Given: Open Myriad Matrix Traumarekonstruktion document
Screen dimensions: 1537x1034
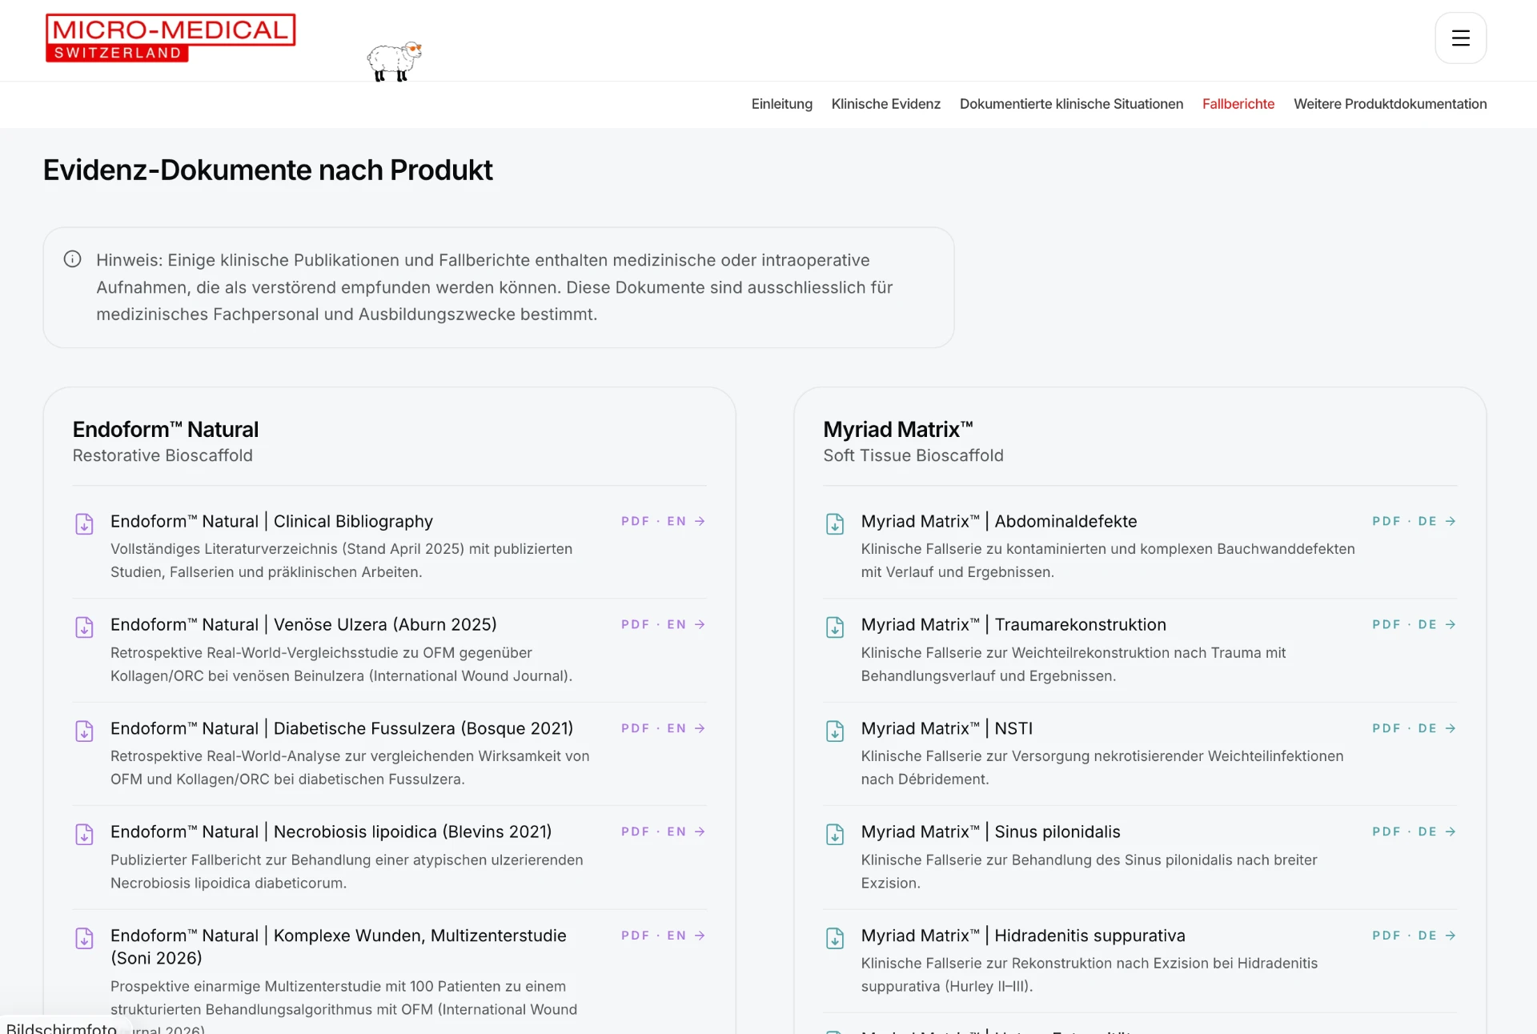Looking at the screenshot, I should tap(1013, 624).
